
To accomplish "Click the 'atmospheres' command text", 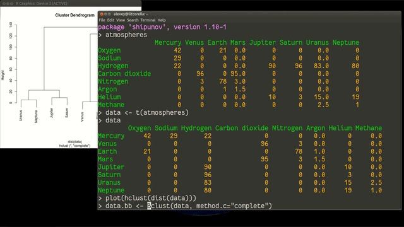I will pyautogui.click(x=126, y=35).
